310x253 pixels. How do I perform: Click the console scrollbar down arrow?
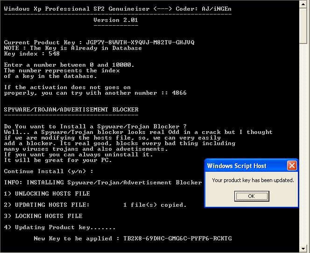[x=303, y=249]
